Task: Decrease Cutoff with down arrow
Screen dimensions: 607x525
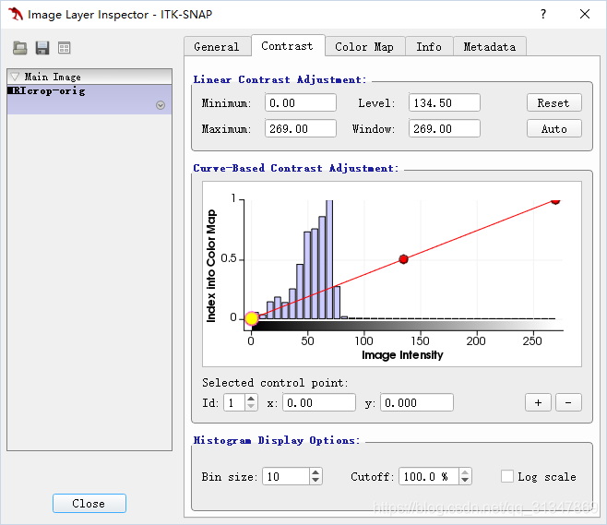Action: 465,480
